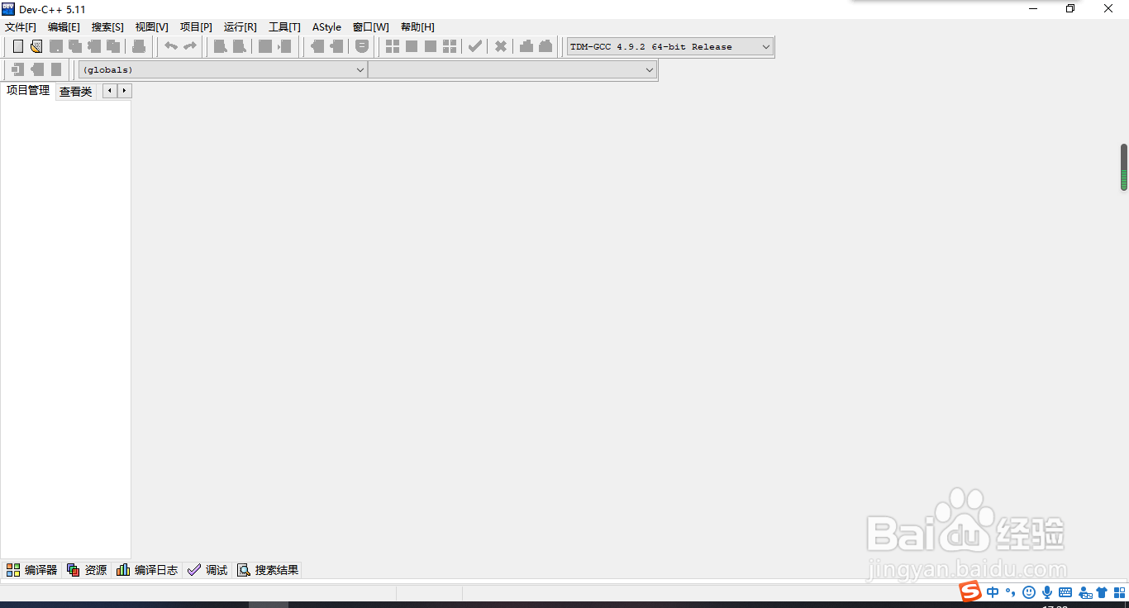
Task: Click the left tab-scroll arrow
Action: (x=110, y=91)
